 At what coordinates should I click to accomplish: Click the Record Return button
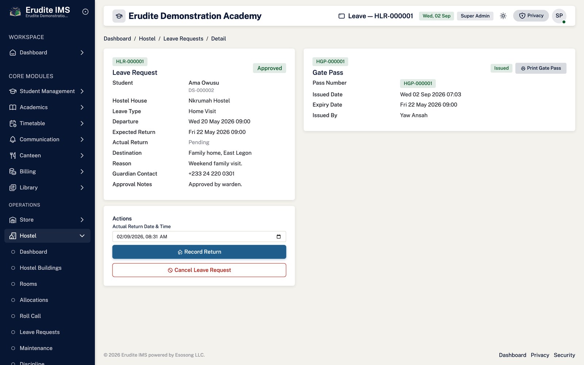[199, 252]
